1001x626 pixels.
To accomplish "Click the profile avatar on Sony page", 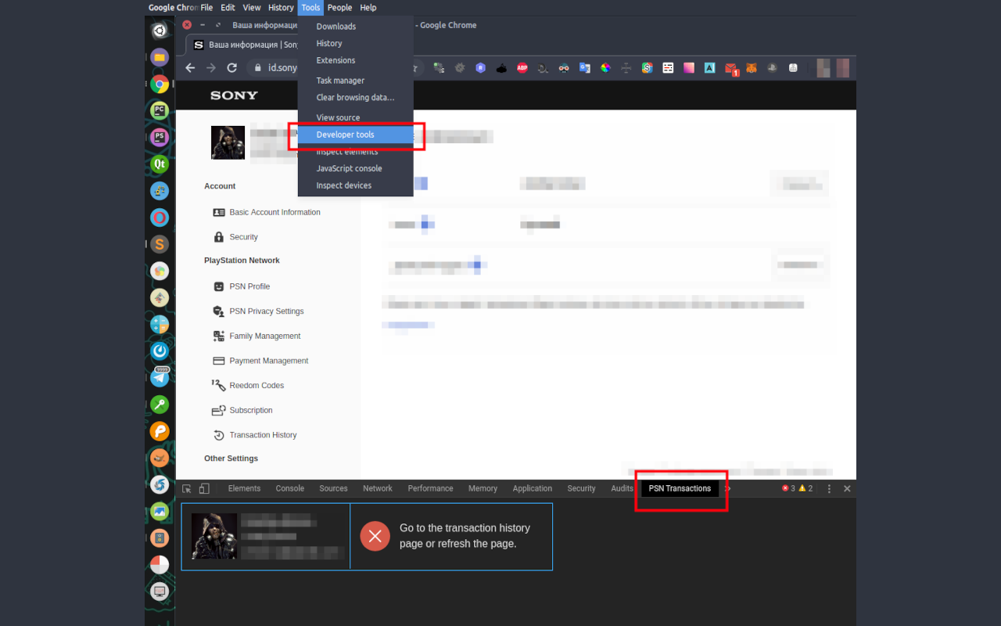I will (228, 142).
